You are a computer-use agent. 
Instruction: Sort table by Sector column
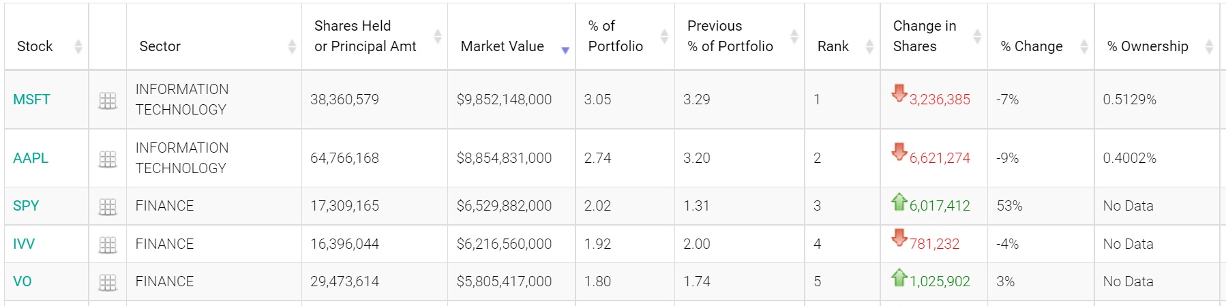pos(160,46)
